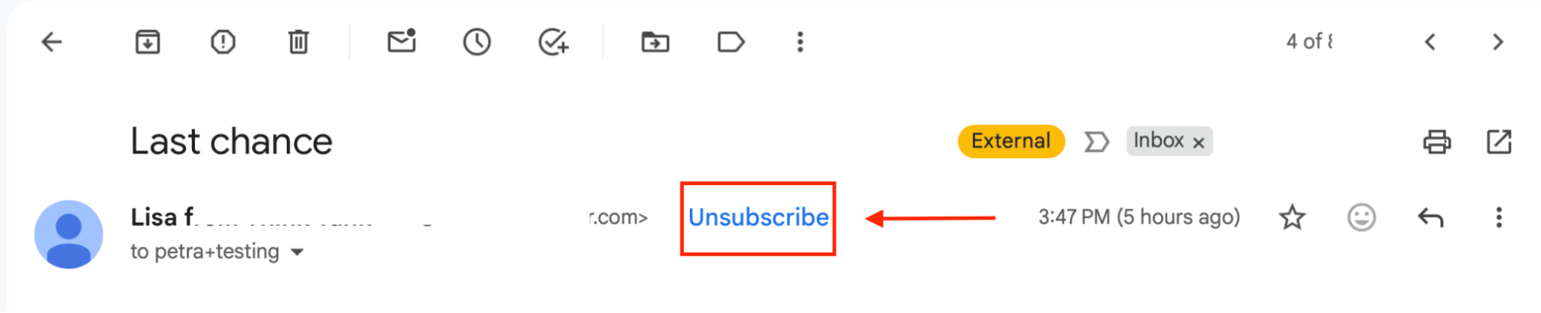Mark the email as unread

[402, 42]
